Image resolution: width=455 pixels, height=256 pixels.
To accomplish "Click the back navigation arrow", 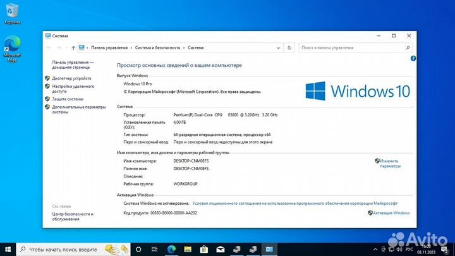I will click(49, 47).
